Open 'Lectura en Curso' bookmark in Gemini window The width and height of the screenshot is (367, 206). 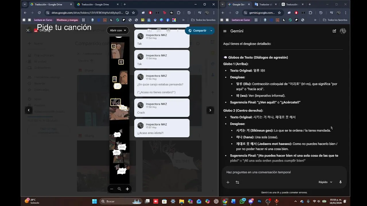[x=241, y=20]
